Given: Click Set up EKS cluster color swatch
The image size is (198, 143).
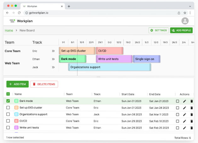Looking at the screenshot, I should tap(16, 107).
